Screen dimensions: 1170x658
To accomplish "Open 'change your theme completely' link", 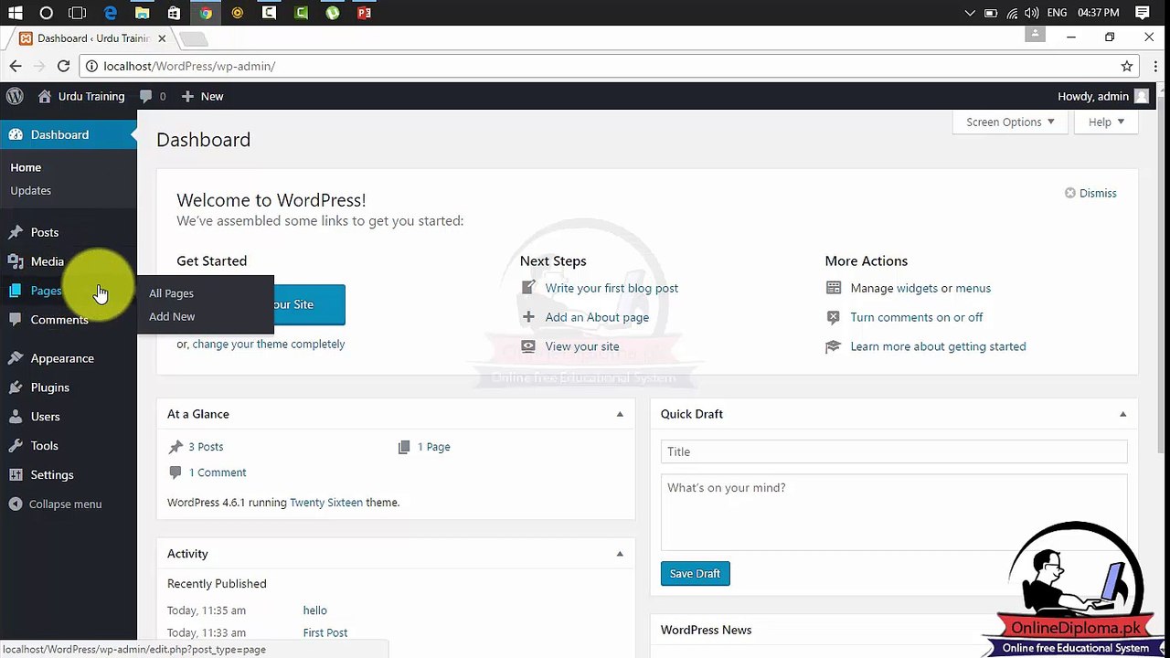I will click(x=269, y=345).
